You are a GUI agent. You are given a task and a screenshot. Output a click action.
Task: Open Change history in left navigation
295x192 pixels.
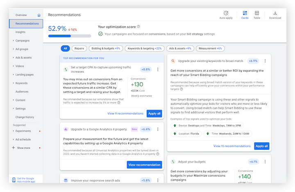[25, 117]
